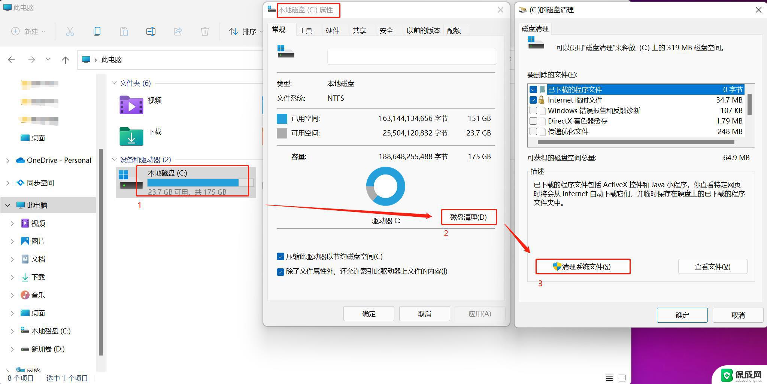Go back with the left arrow
This screenshot has height=384, width=767.
pos(12,60)
